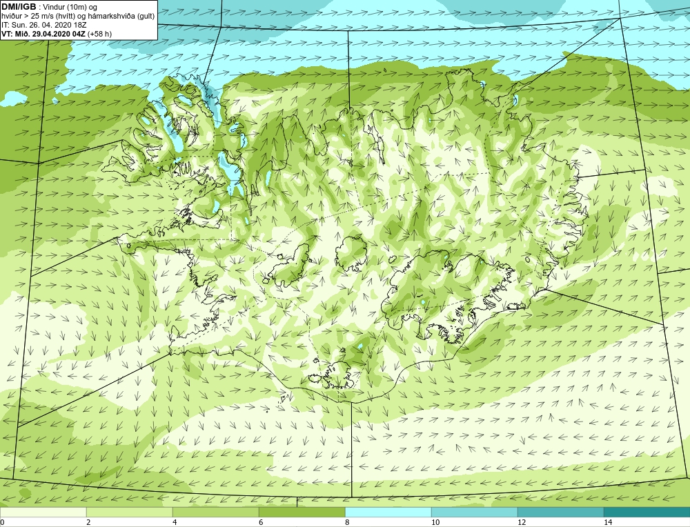Click the '(+58 h)' forecast offset text
Image resolution: width=690 pixels, height=527 pixels.
click(x=100, y=34)
